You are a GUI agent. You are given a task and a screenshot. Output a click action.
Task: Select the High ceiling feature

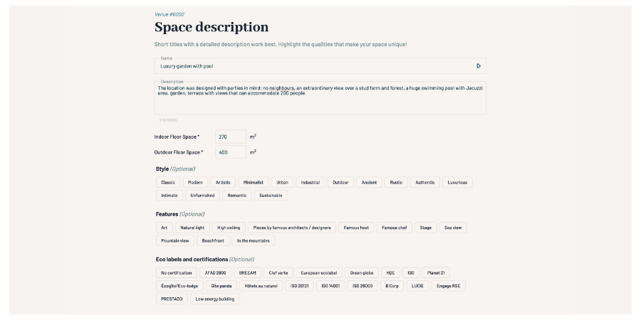[x=229, y=228]
